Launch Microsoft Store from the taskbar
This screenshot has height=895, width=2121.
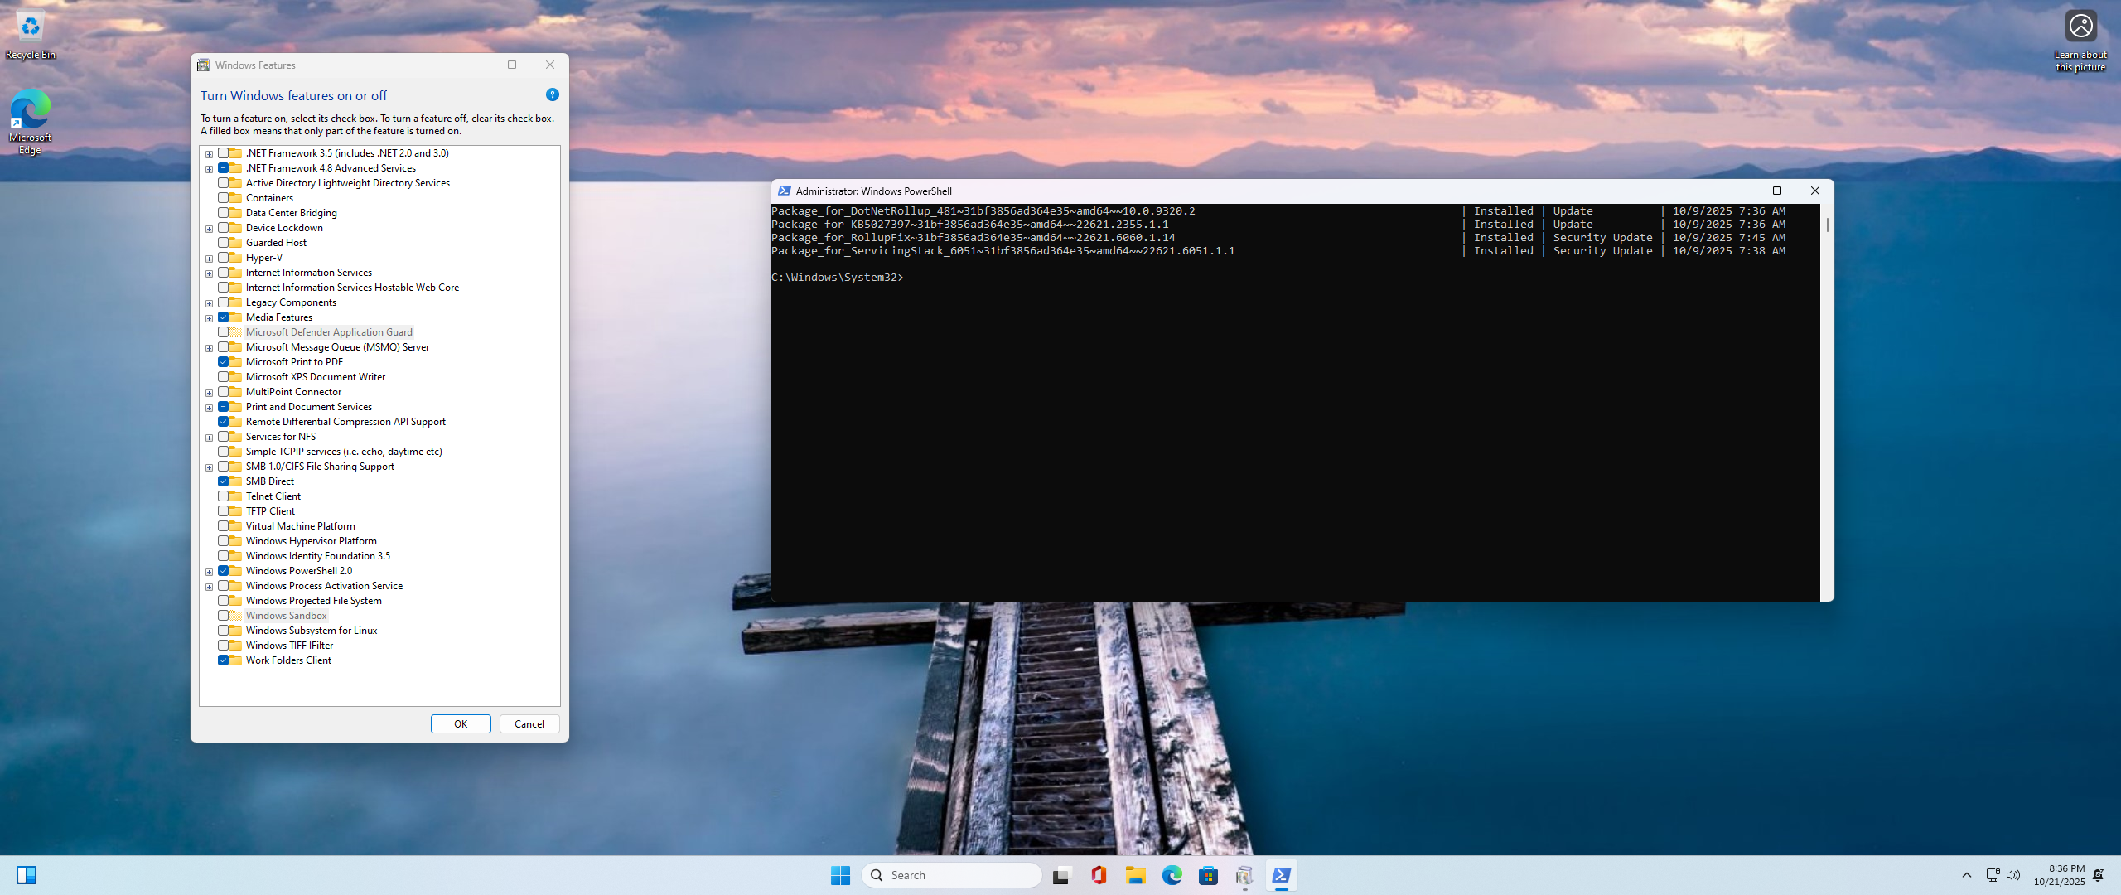1208,875
